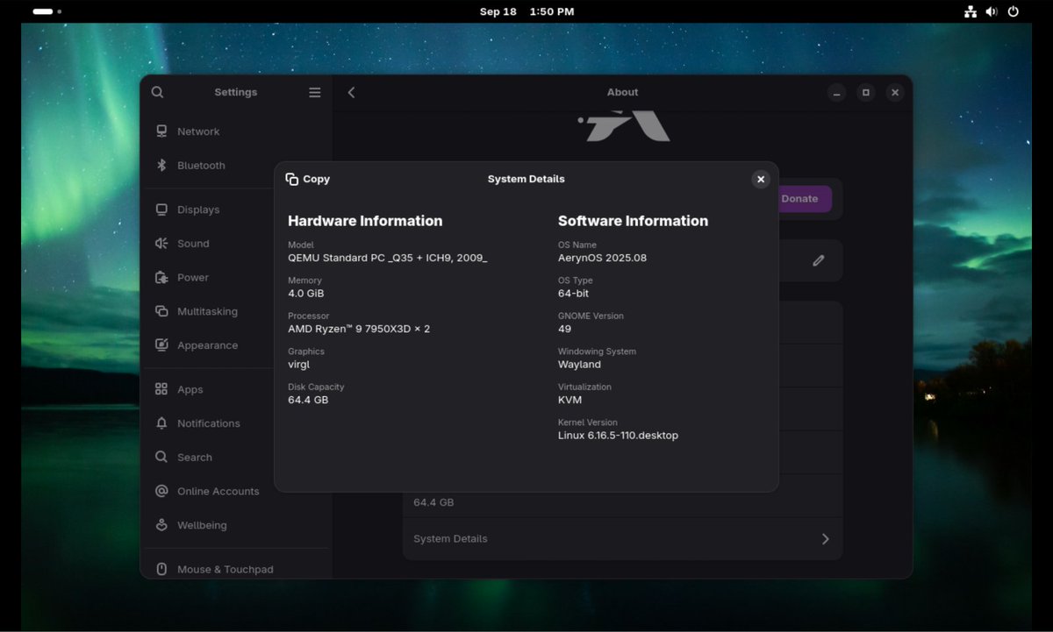
Task: Click the Apps grid icon in sidebar
Action: [161, 389]
